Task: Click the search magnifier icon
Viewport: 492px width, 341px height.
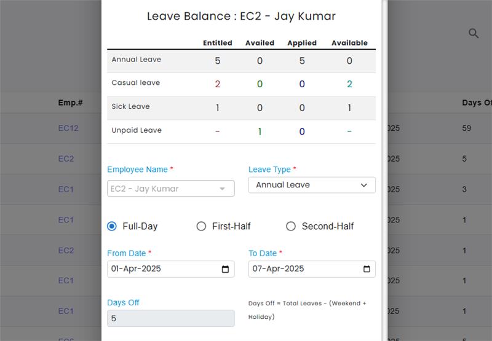Action: (x=474, y=34)
